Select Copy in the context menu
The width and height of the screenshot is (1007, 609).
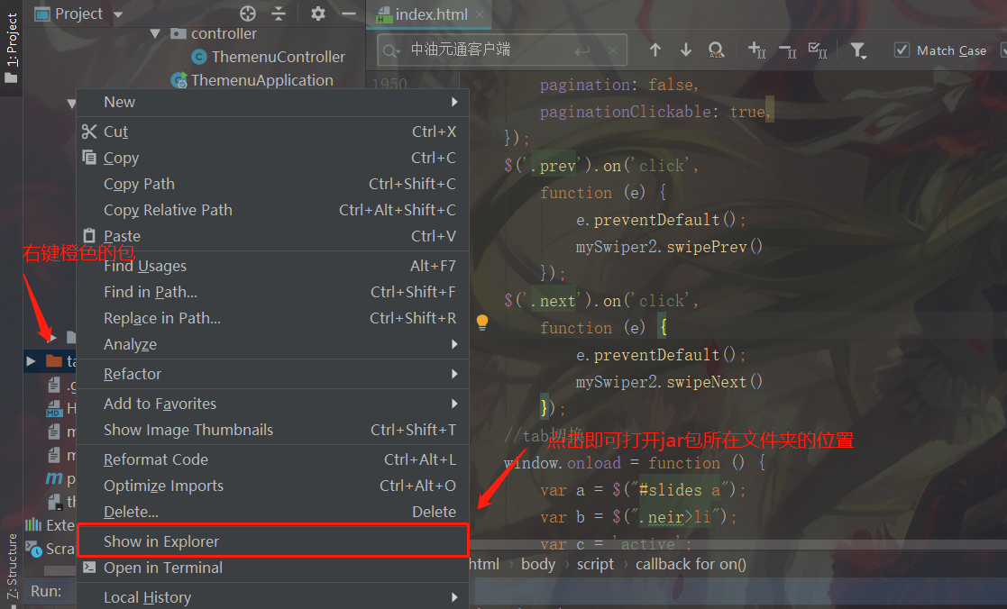coord(273,158)
